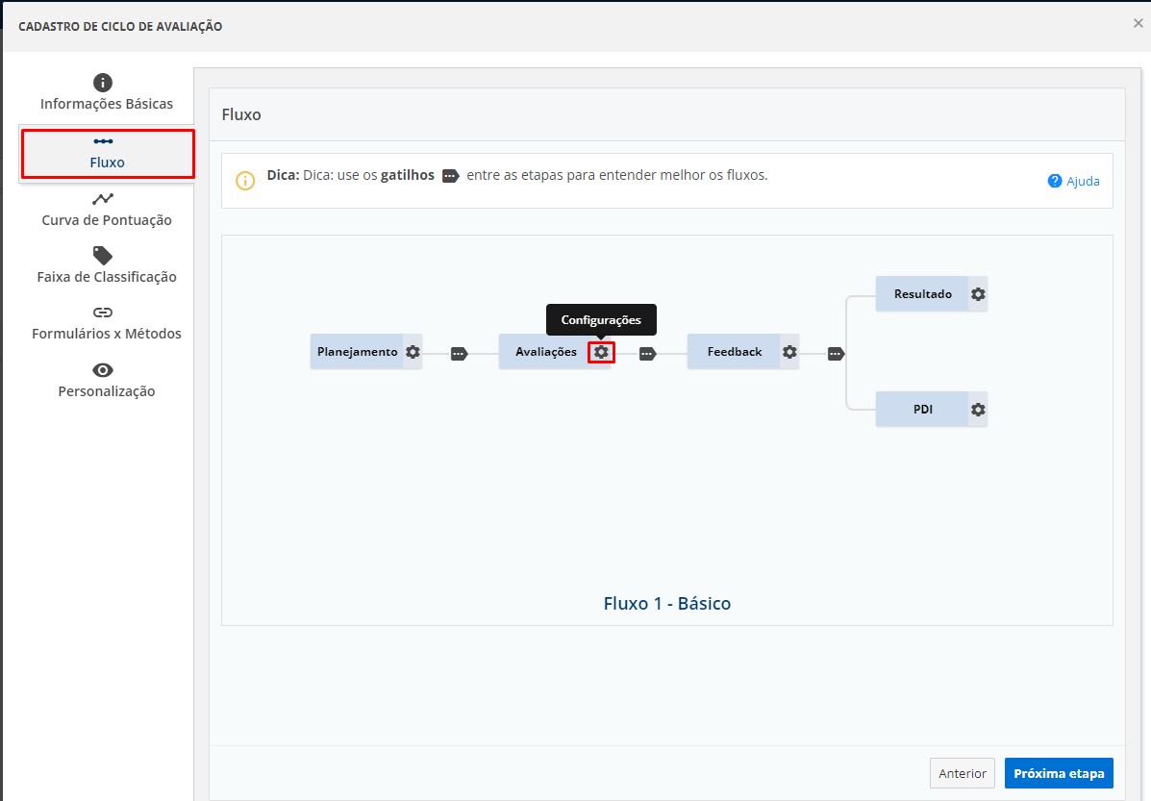The width and height of the screenshot is (1151, 801).
Task: Click the Anterior button
Action: point(962,773)
